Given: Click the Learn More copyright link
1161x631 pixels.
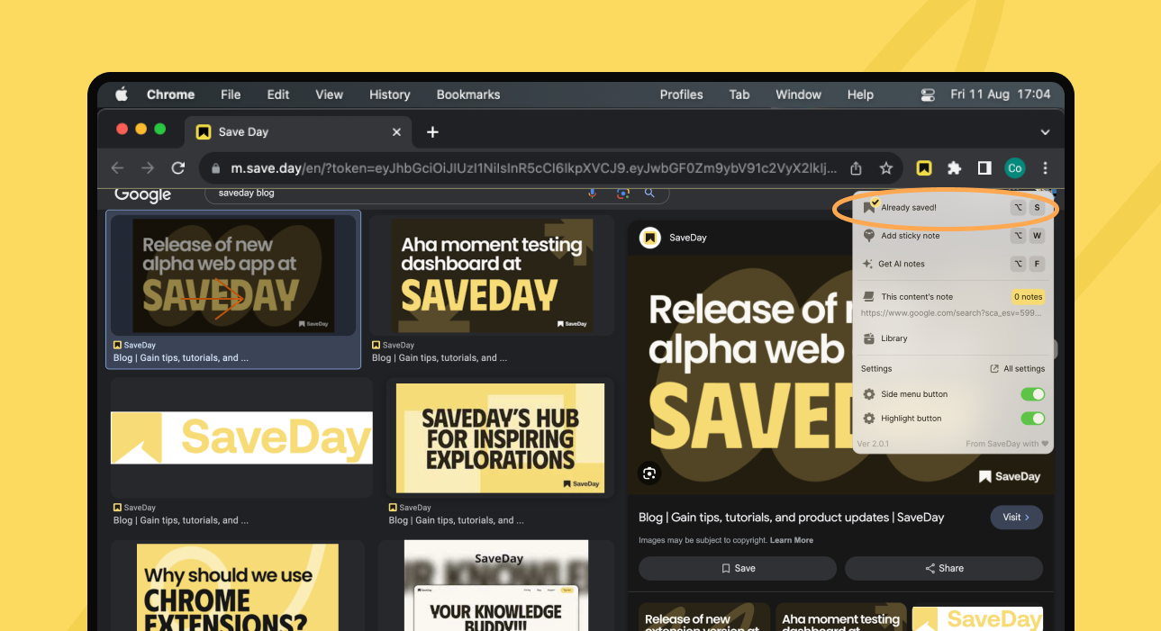Looking at the screenshot, I should pos(792,540).
